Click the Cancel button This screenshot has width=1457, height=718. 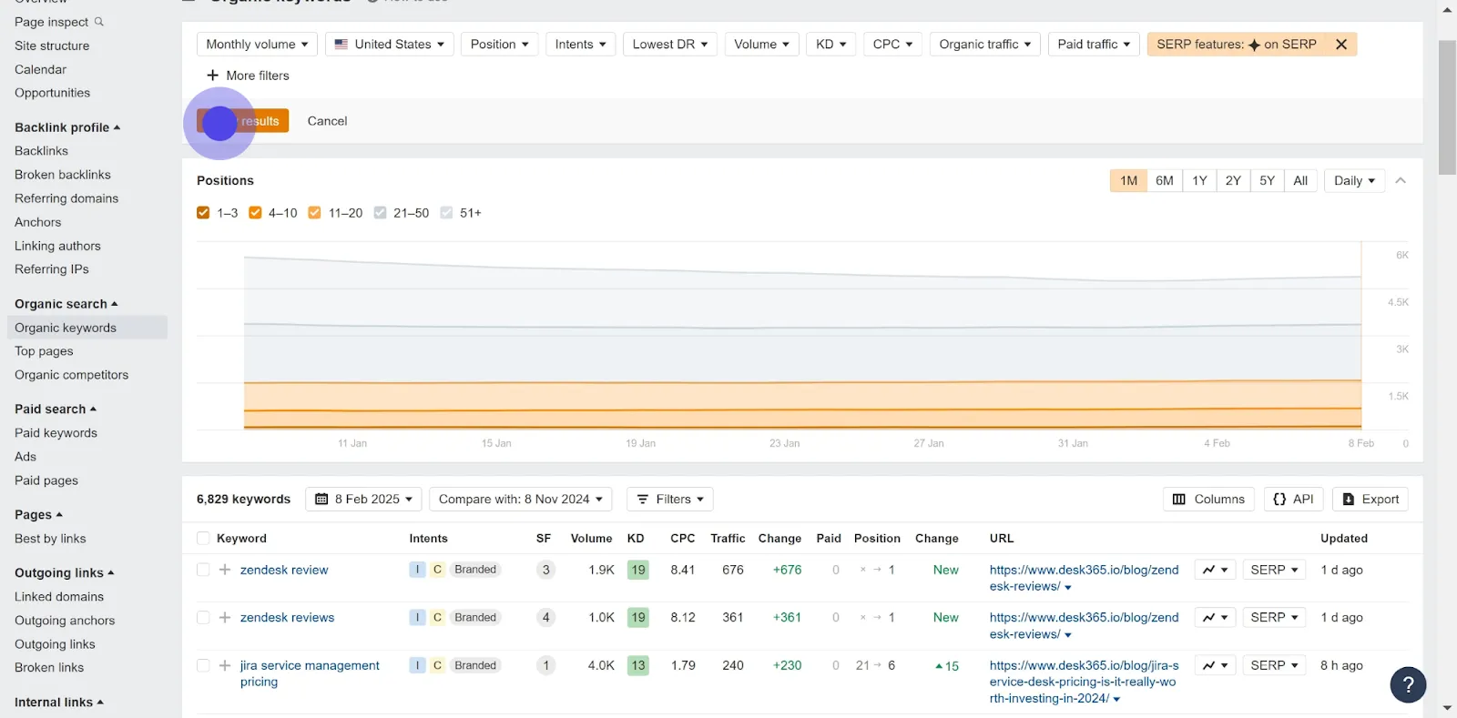pos(327,121)
